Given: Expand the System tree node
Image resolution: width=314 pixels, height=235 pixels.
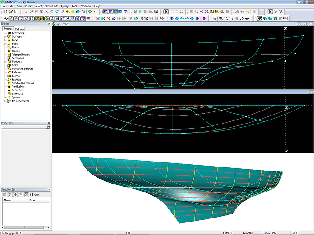Looking at the screenshot, I should click(5, 97).
